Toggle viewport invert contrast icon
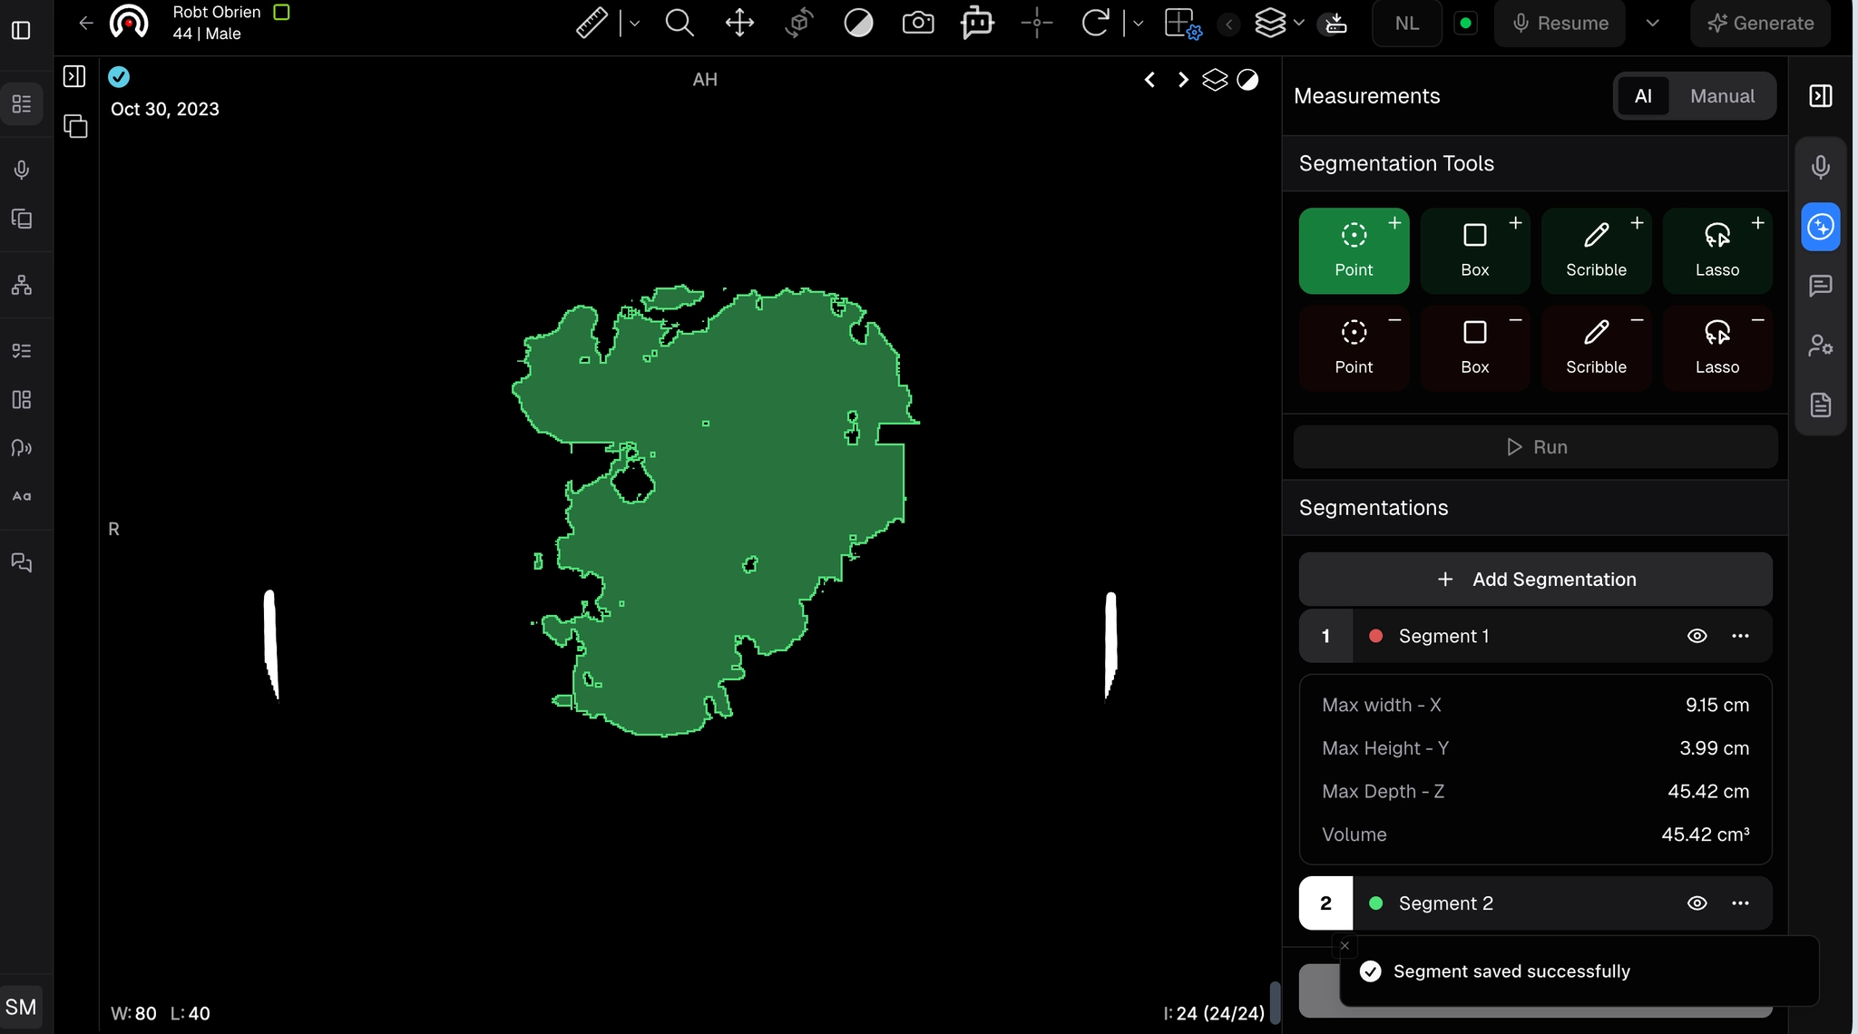 [1248, 80]
